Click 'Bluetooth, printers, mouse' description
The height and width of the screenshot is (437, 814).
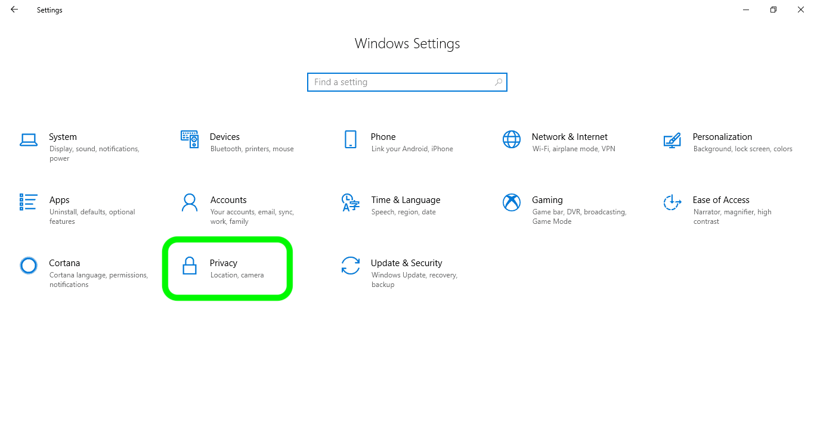coord(252,149)
